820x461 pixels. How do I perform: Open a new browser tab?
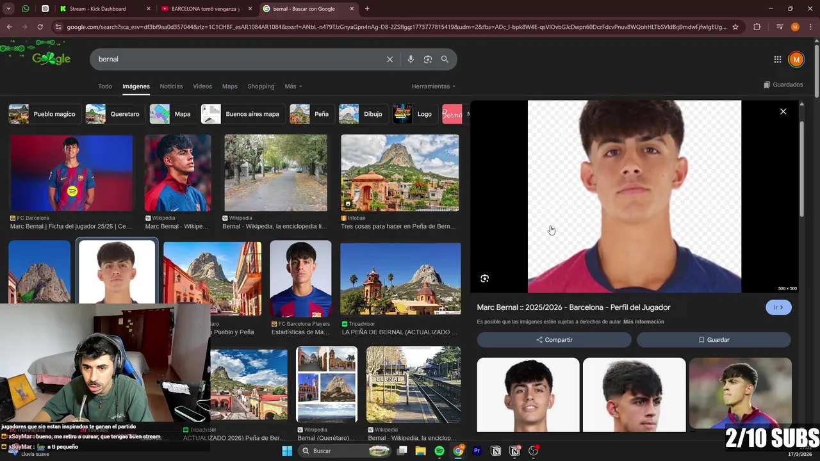(367, 9)
